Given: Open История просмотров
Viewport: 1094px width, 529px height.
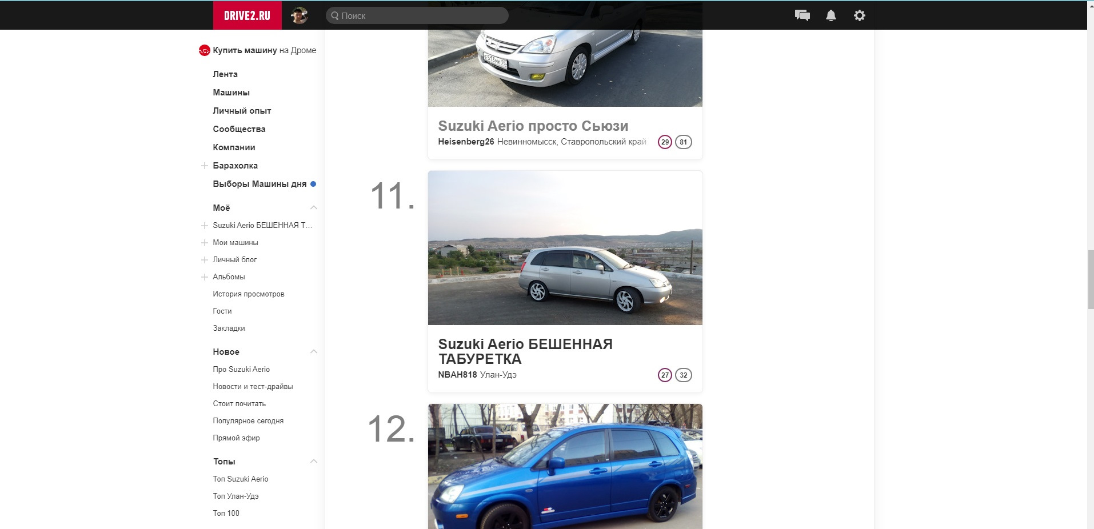Looking at the screenshot, I should (249, 294).
